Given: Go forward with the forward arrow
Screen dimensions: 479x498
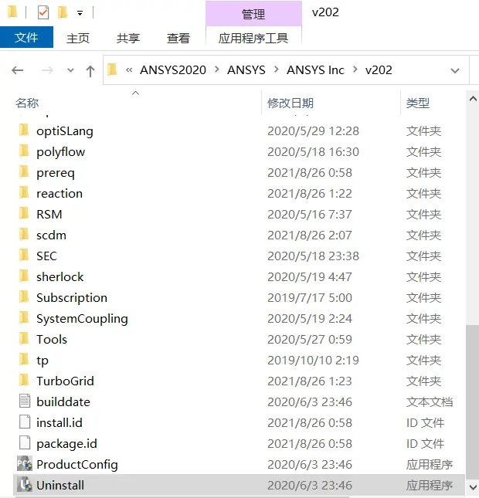Looking at the screenshot, I should pyautogui.click(x=47, y=70).
